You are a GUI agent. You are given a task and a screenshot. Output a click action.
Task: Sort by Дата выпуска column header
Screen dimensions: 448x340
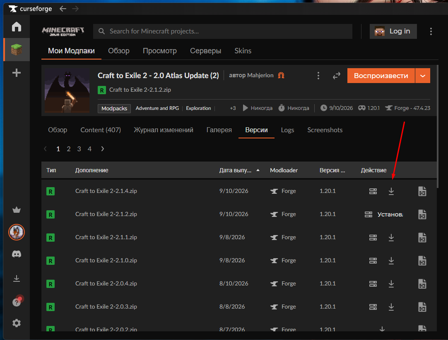click(x=239, y=170)
